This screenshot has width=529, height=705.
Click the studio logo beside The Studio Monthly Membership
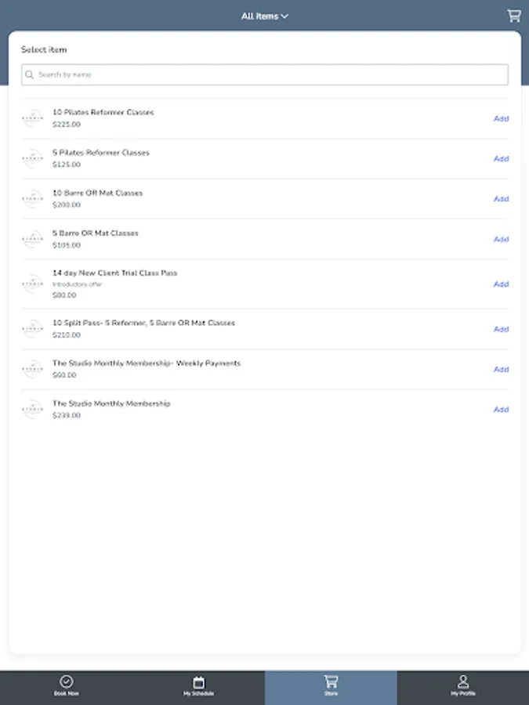[x=32, y=408]
